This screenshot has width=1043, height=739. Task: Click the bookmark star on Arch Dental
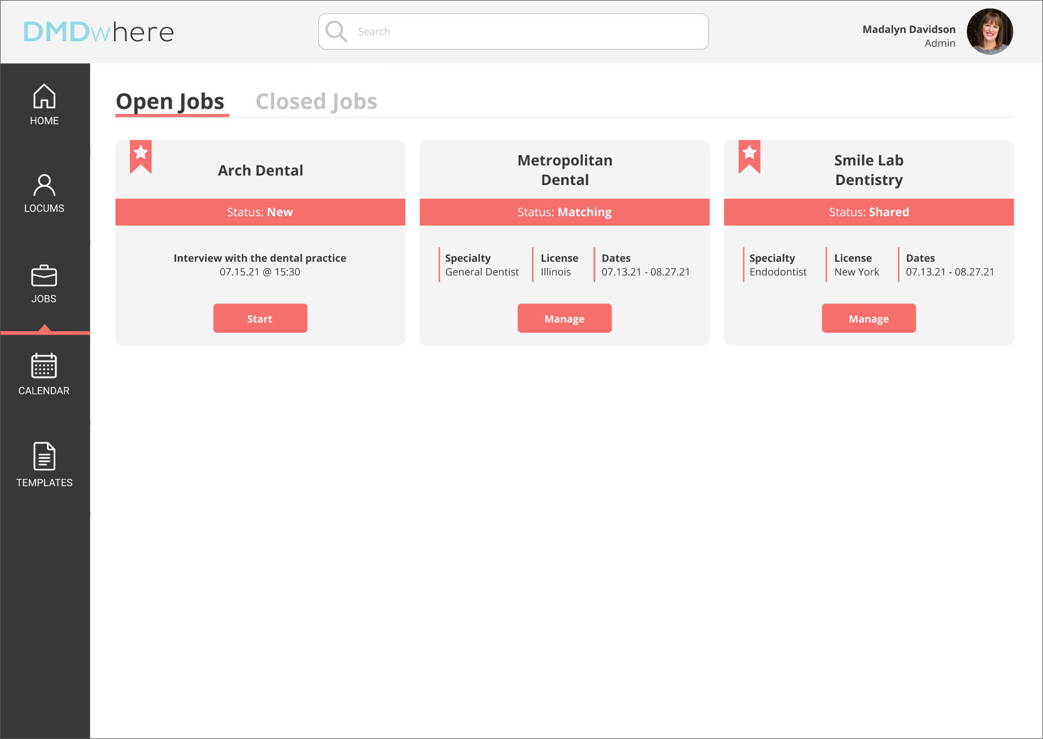[141, 156]
